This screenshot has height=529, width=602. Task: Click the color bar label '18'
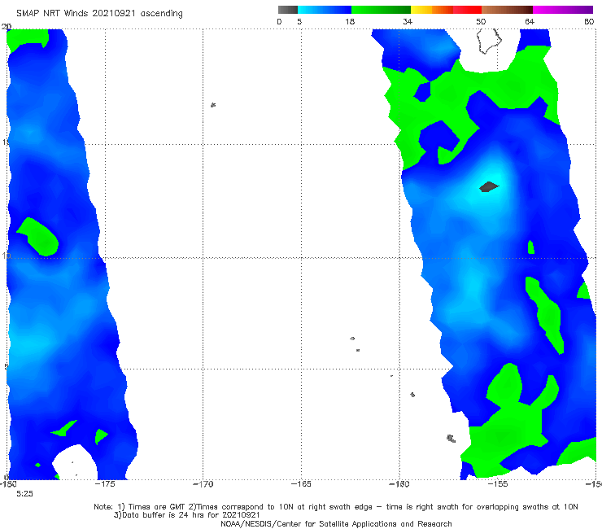pyautogui.click(x=350, y=22)
